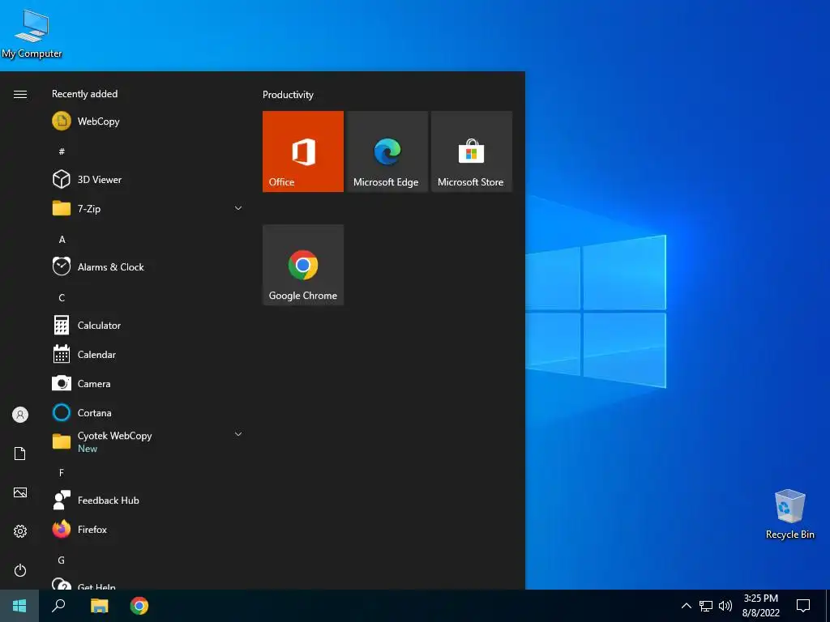Launch Google Chrome tile
The height and width of the screenshot is (622, 830).
click(x=303, y=265)
